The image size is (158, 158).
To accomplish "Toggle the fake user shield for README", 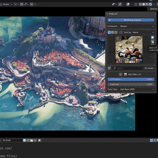I will [x=24, y=140].
